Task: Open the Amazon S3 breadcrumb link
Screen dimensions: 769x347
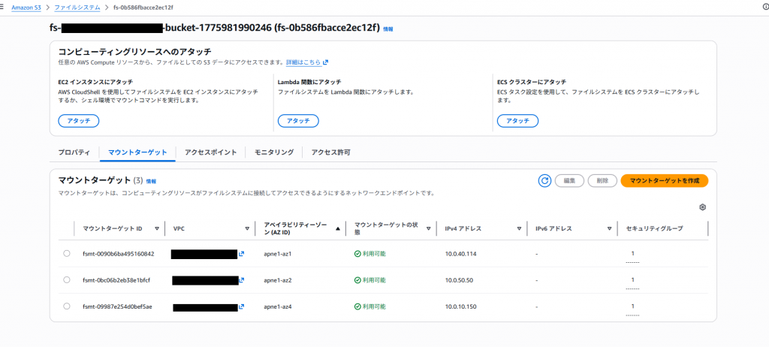Action: [26, 7]
